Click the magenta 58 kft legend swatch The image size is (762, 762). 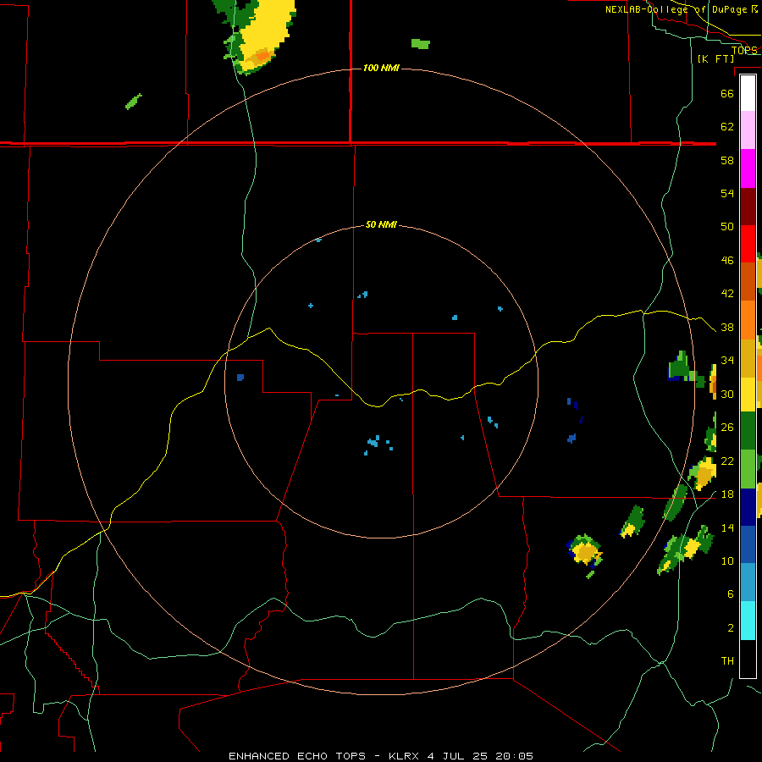[748, 168]
